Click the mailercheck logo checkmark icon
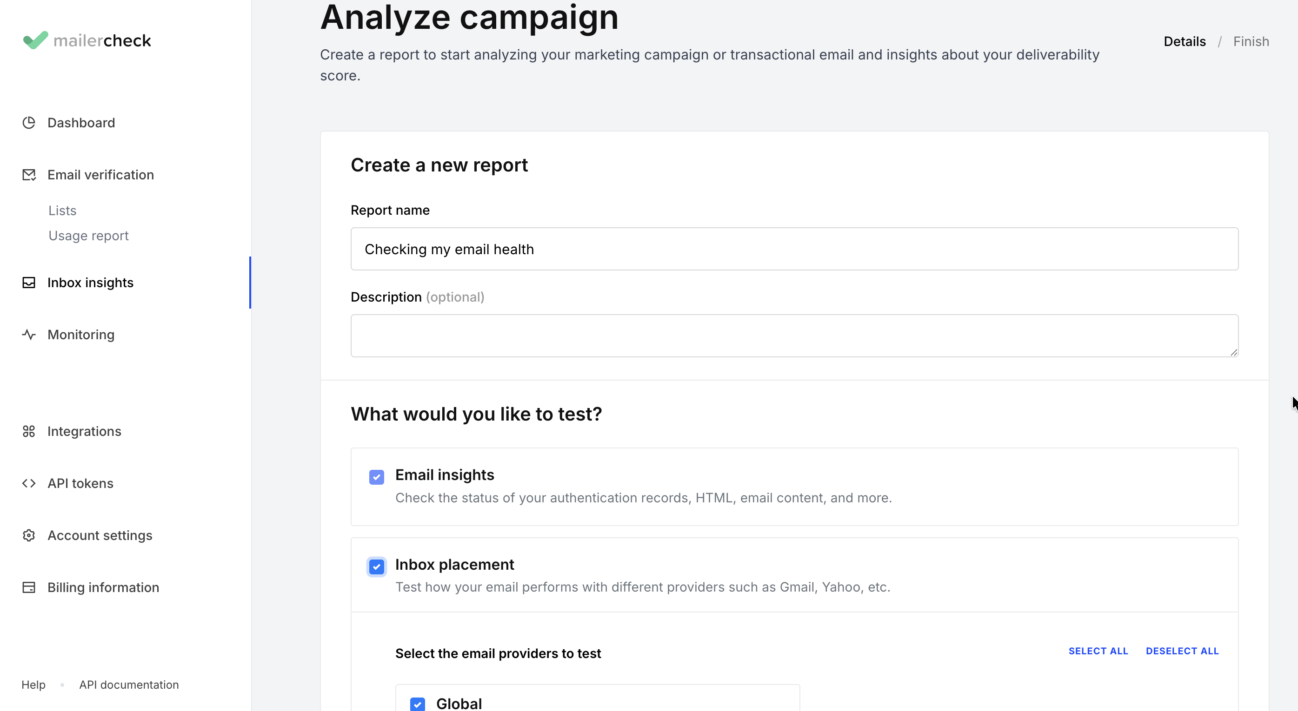Image resolution: width=1298 pixels, height=711 pixels. 35,40
